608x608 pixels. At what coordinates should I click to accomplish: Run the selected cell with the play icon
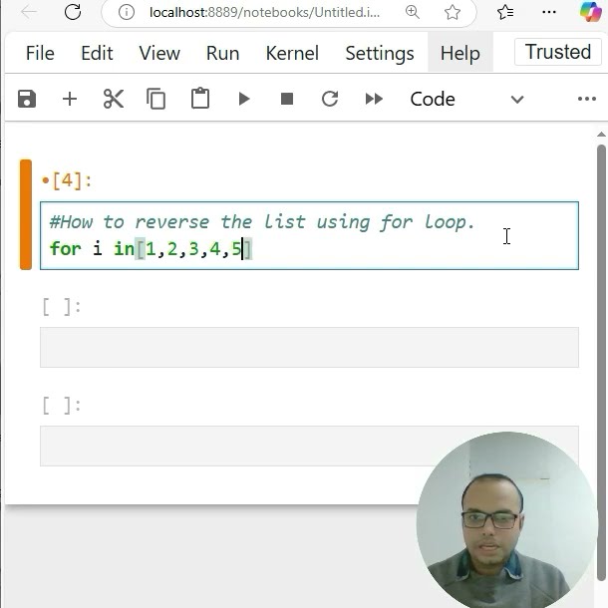click(244, 99)
